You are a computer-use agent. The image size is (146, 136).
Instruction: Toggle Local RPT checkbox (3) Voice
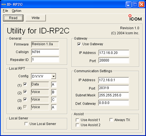(x=25, y=99)
